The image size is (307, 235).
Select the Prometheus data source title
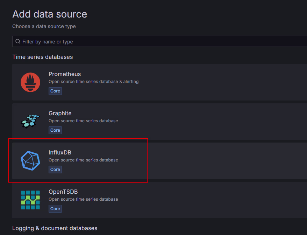(65, 74)
